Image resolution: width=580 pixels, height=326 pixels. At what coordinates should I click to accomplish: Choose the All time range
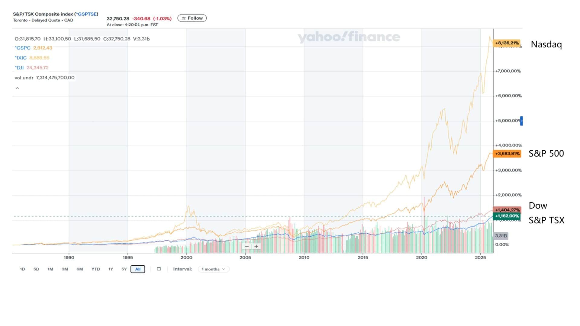pos(138,269)
